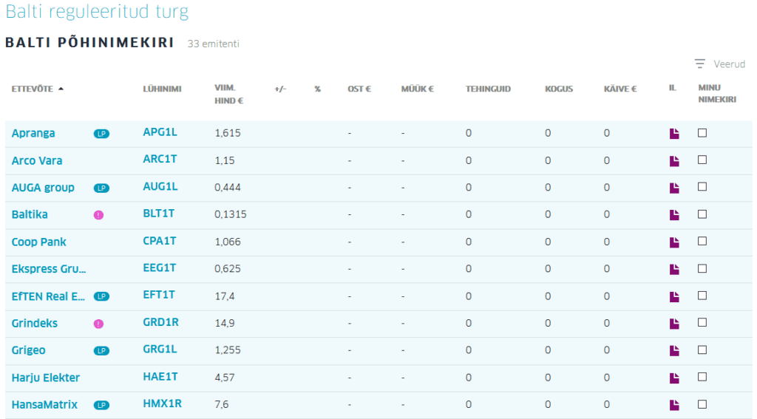Open the Ekspress Gru... company link
Image resolution: width=757 pixels, height=419 pixels.
pos(49,269)
